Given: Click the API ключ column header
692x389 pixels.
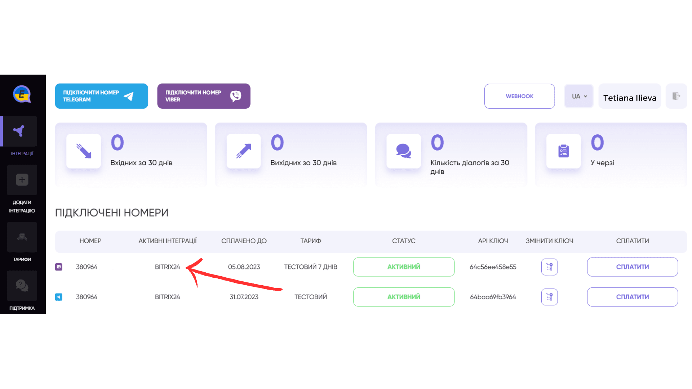Looking at the screenshot, I should click(493, 241).
